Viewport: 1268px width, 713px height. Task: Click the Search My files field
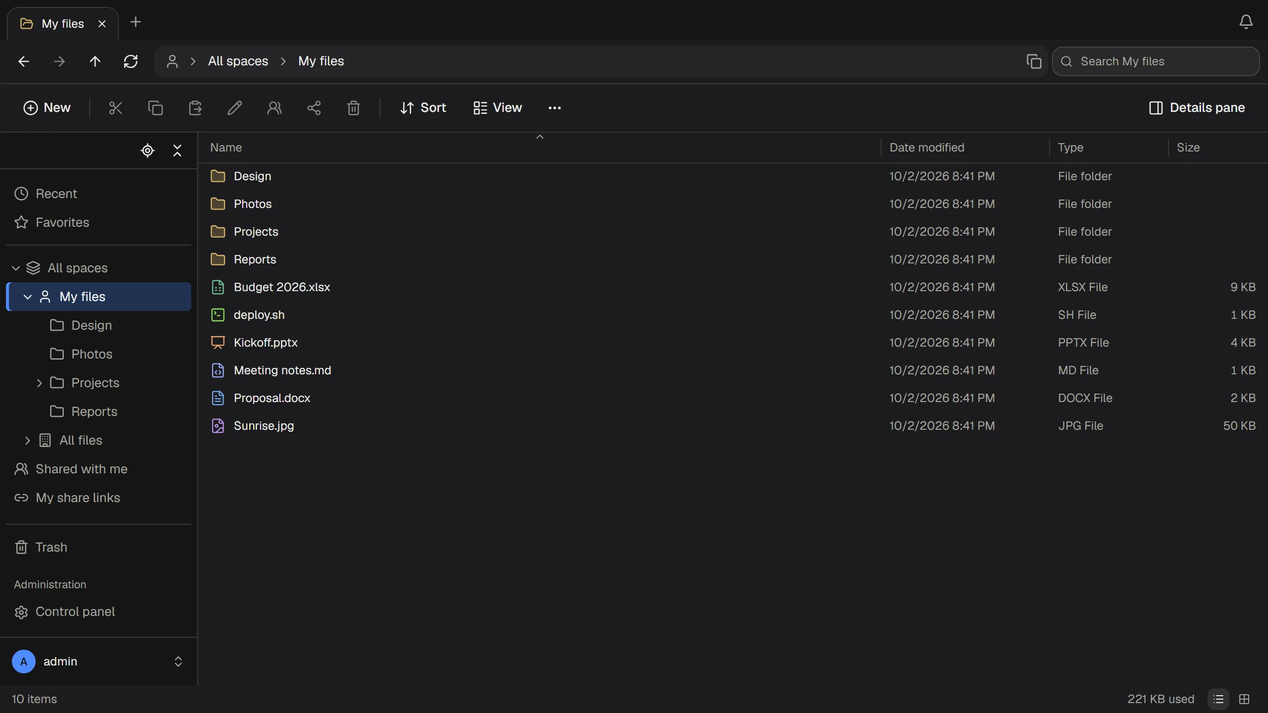pyautogui.click(x=1156, y=61)
